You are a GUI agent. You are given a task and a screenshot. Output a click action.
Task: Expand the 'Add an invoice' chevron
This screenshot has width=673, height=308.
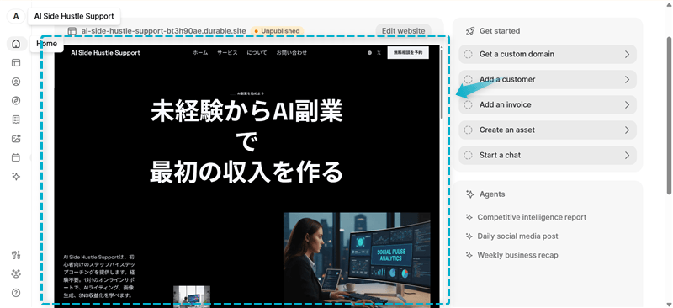click(627, 105)
